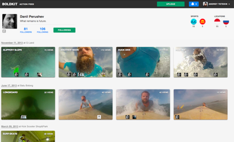
Task: Select the red sport icon
Action: coord(202,22)
